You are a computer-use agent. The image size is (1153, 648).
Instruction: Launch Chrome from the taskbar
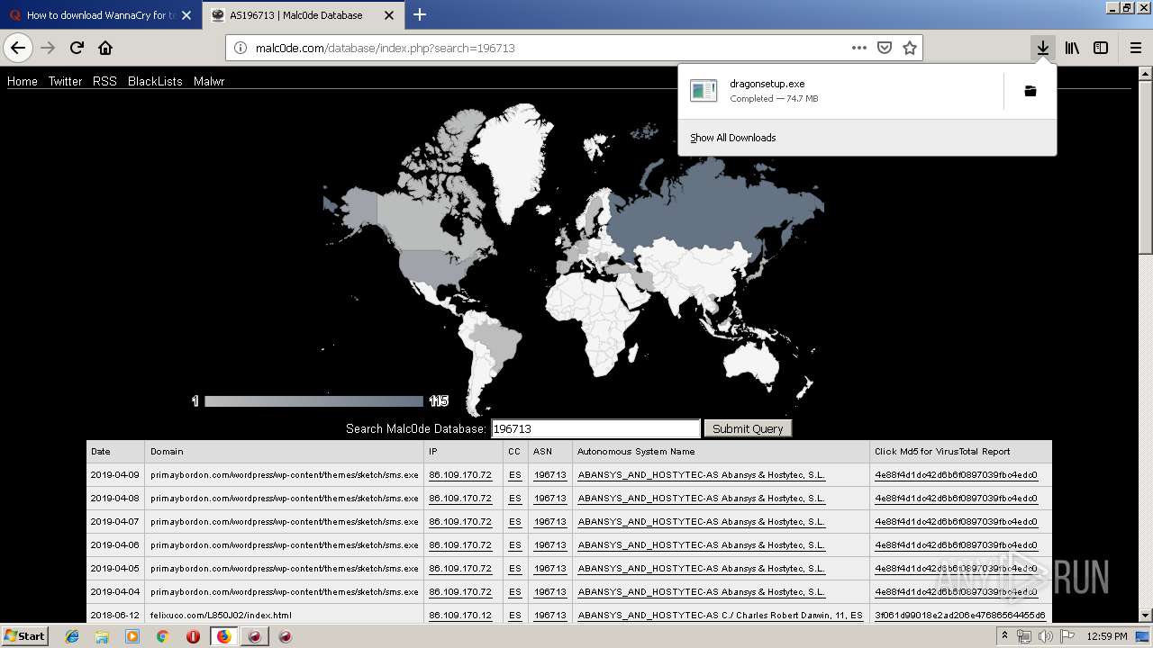162,636
